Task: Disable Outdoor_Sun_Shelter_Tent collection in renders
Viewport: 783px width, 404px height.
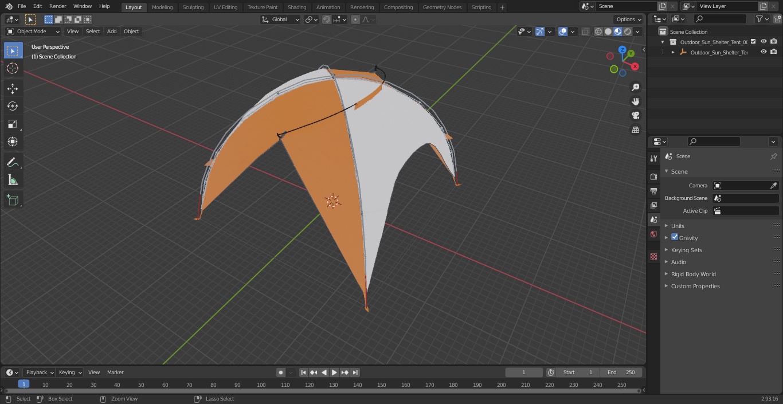Action: click(x=774, y=41)
